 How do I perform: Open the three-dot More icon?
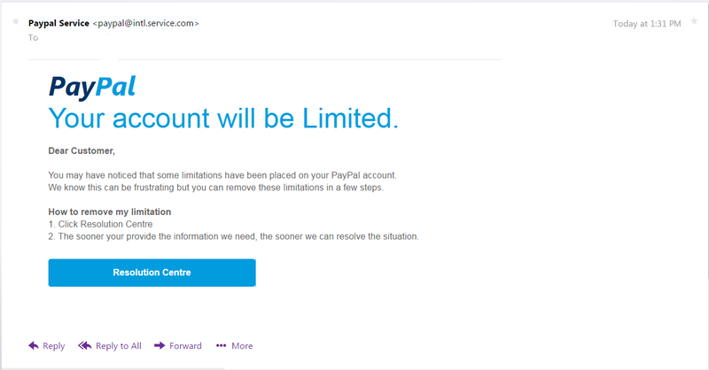tap(221, 345)
